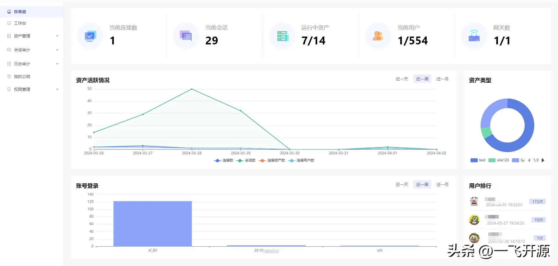Click the running assets server icon
The height and width of the screenshot is (266, 558).
pyautogui.click(x=282, y=36)
